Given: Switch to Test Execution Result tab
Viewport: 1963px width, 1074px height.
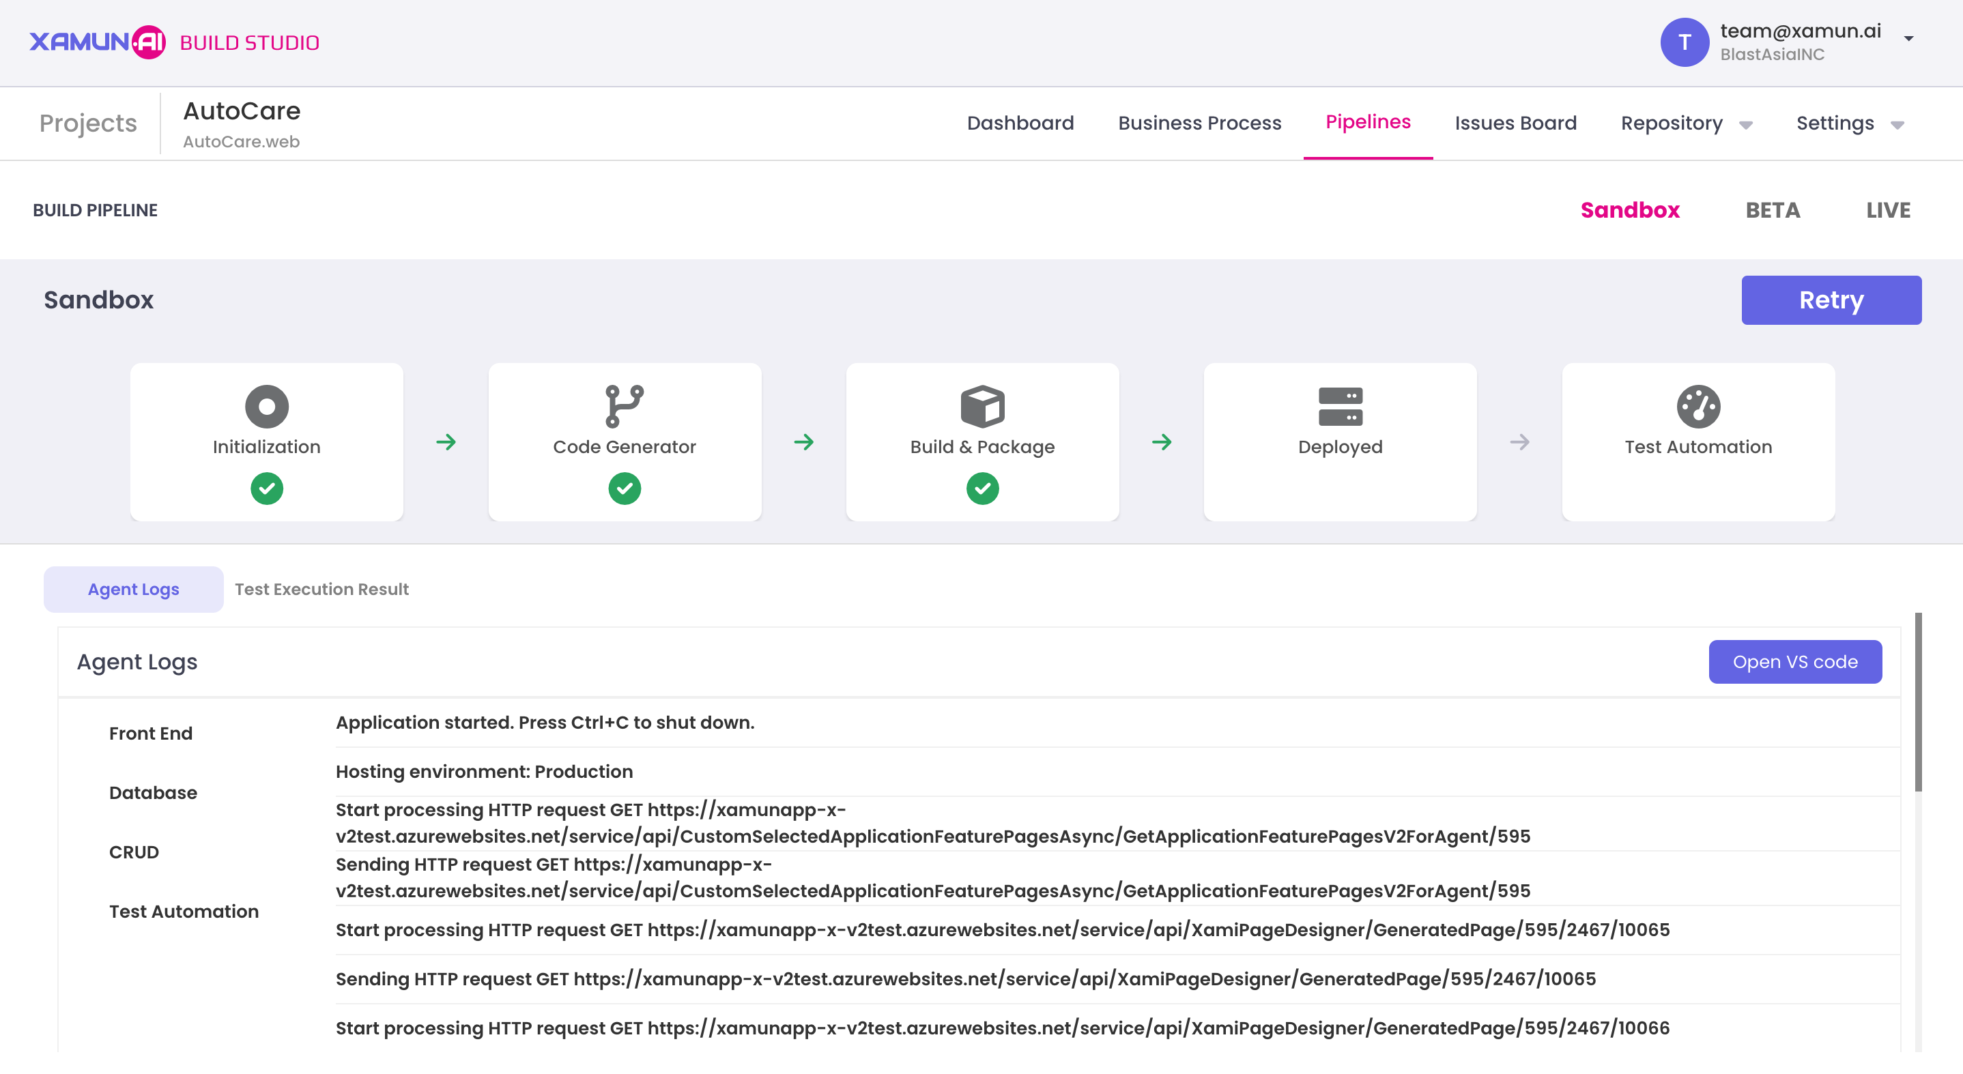Looking at the screenshot, I should coord(321,589).
